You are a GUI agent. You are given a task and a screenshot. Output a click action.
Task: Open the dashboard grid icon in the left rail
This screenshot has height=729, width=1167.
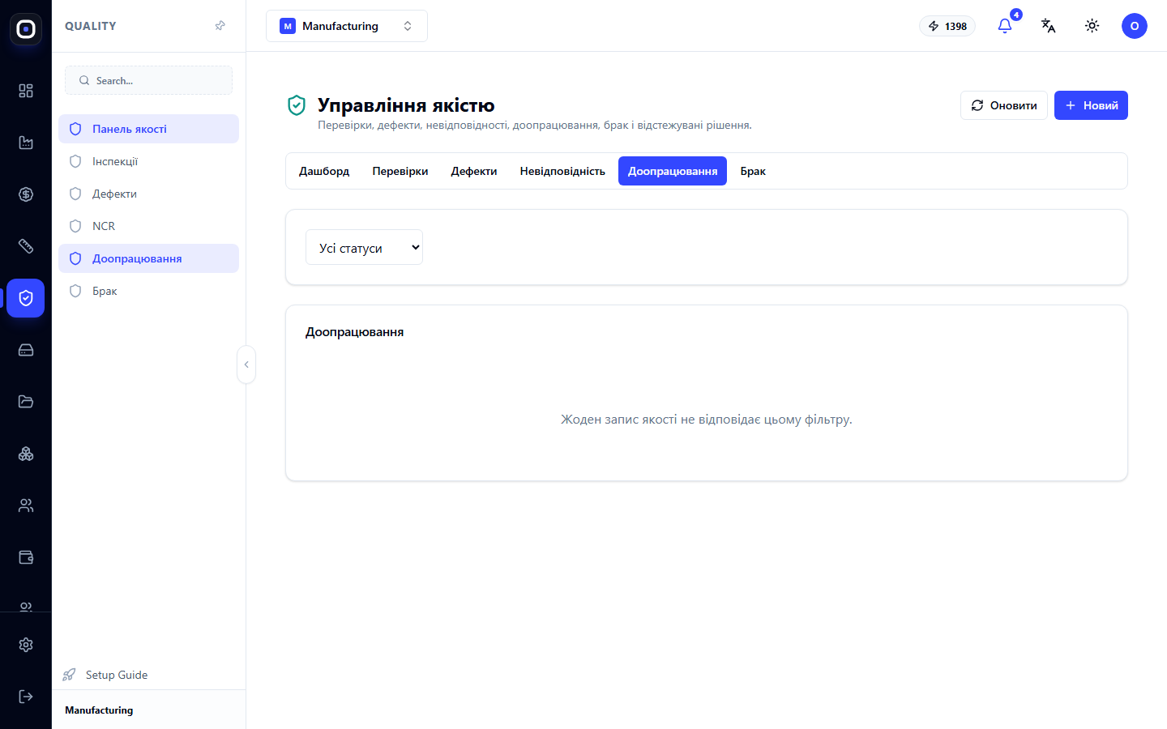point(26,91)
